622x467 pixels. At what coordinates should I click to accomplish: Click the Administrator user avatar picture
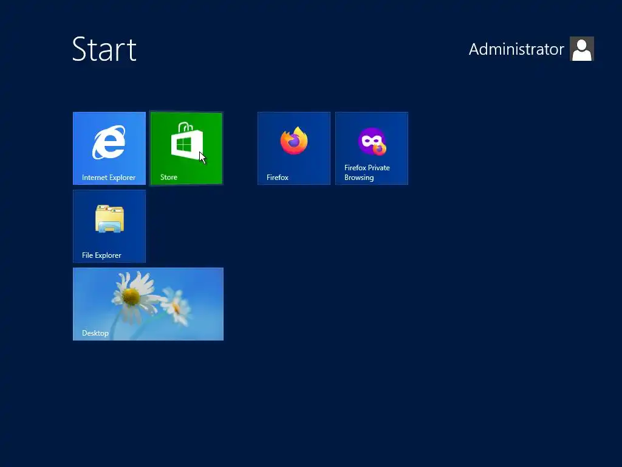581,49
